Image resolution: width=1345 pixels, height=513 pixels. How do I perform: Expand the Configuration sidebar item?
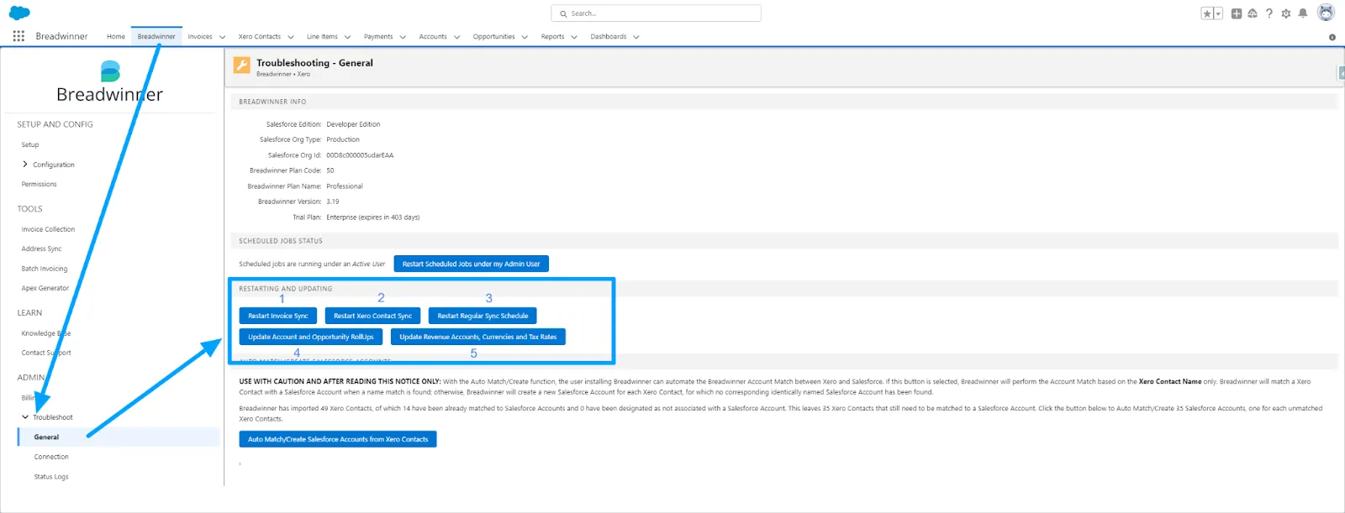(x=25, y=165)
